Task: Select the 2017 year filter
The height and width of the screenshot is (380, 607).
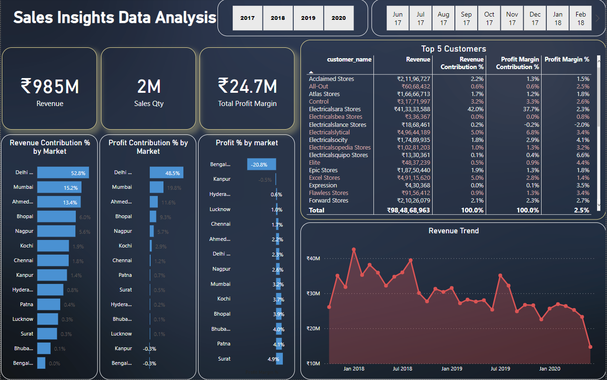Action: [x=247, y=18]
